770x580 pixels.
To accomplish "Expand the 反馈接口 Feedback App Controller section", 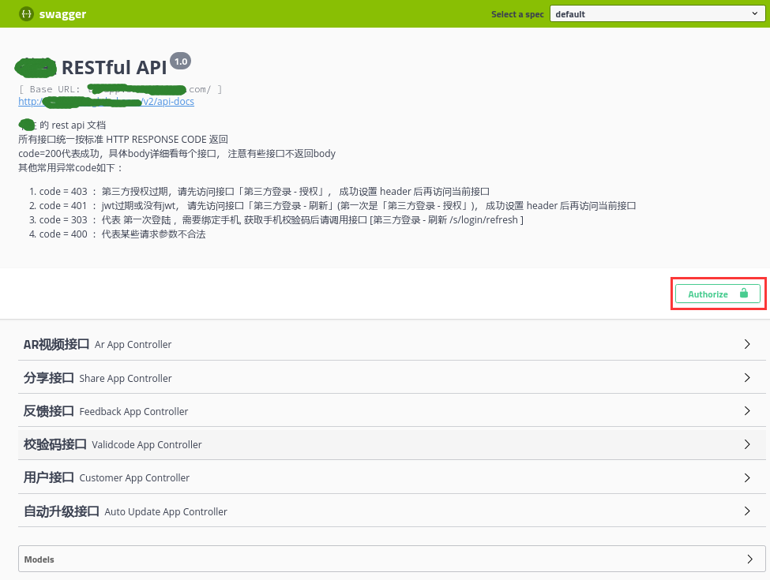I will 106,411.
